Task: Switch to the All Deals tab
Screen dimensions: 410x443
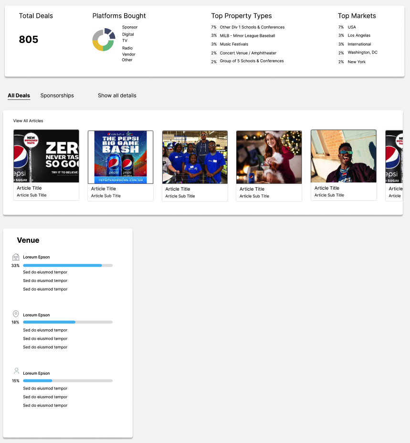Action: 19,96
